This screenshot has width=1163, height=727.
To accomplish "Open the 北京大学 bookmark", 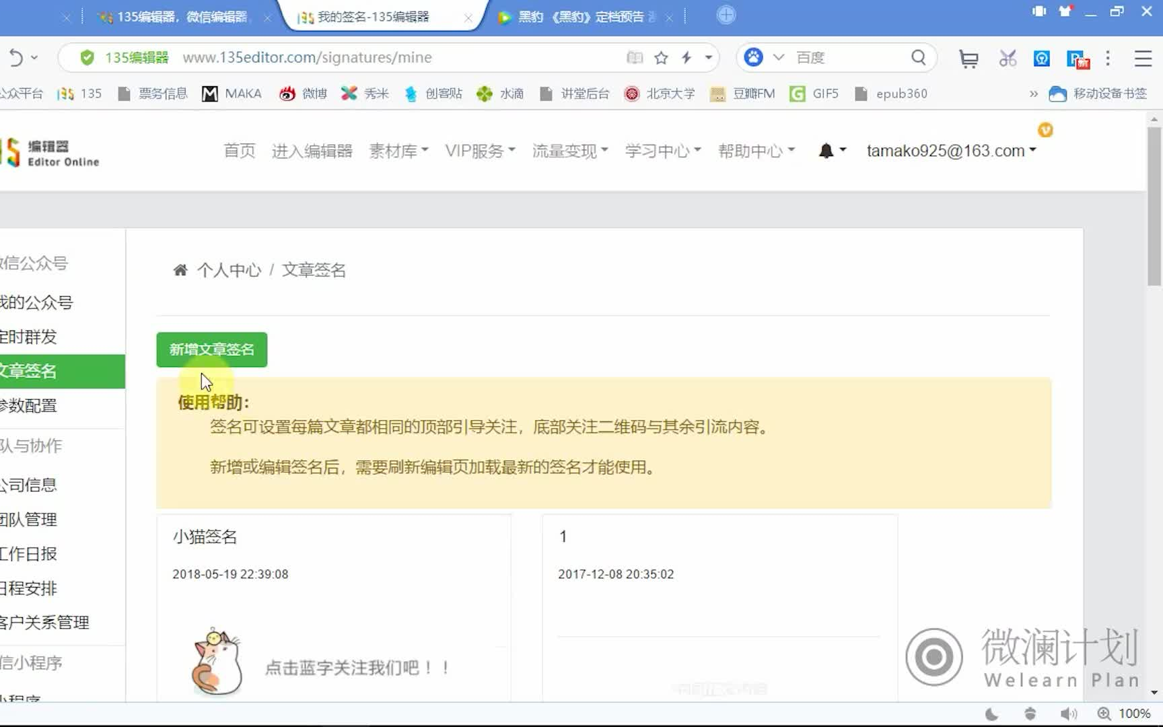I will click(659, 94).
